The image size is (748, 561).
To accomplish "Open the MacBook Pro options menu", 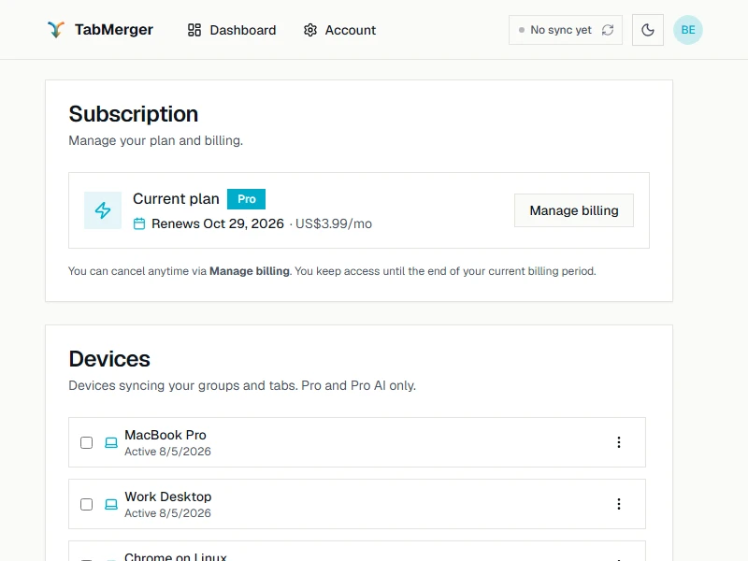I will coord(619,442).
